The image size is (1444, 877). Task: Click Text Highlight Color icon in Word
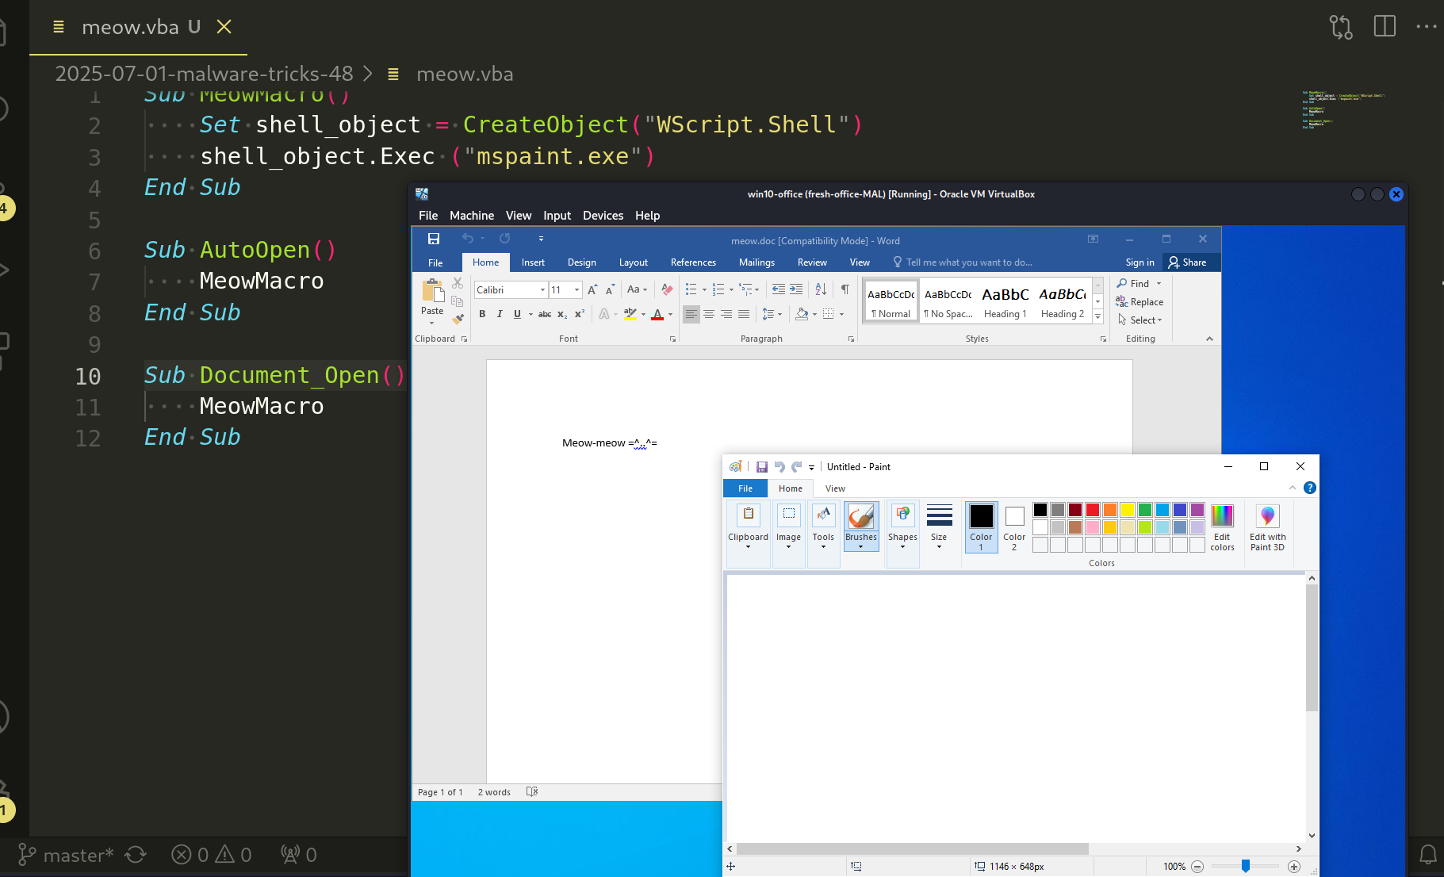pyautogui.click(x=630, y=314)
